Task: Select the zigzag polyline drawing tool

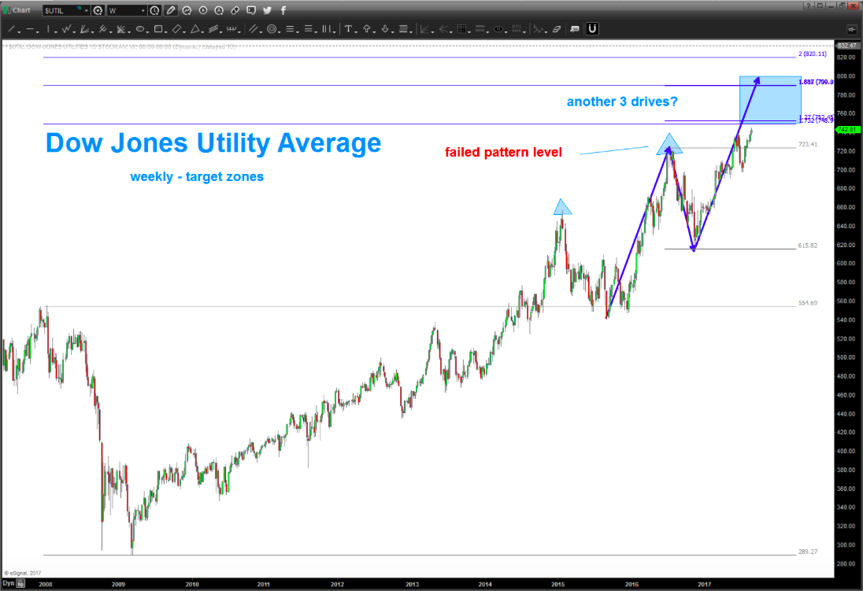Action: pyautogui.click(x=67, y=29)
